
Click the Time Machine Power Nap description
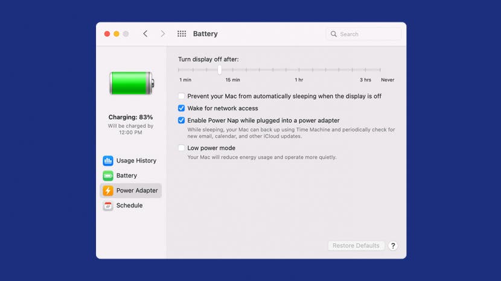click(x=291, y=133)
